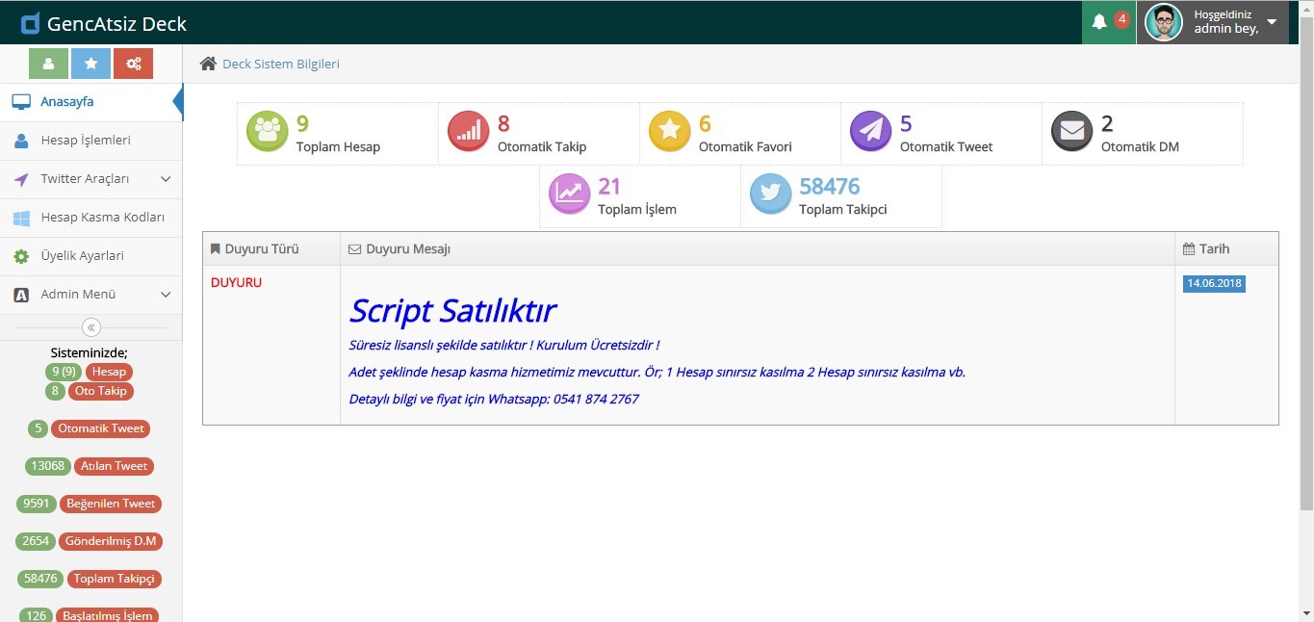
Task: Click the Otomatik Favori star icon
Action: point(669,133)
